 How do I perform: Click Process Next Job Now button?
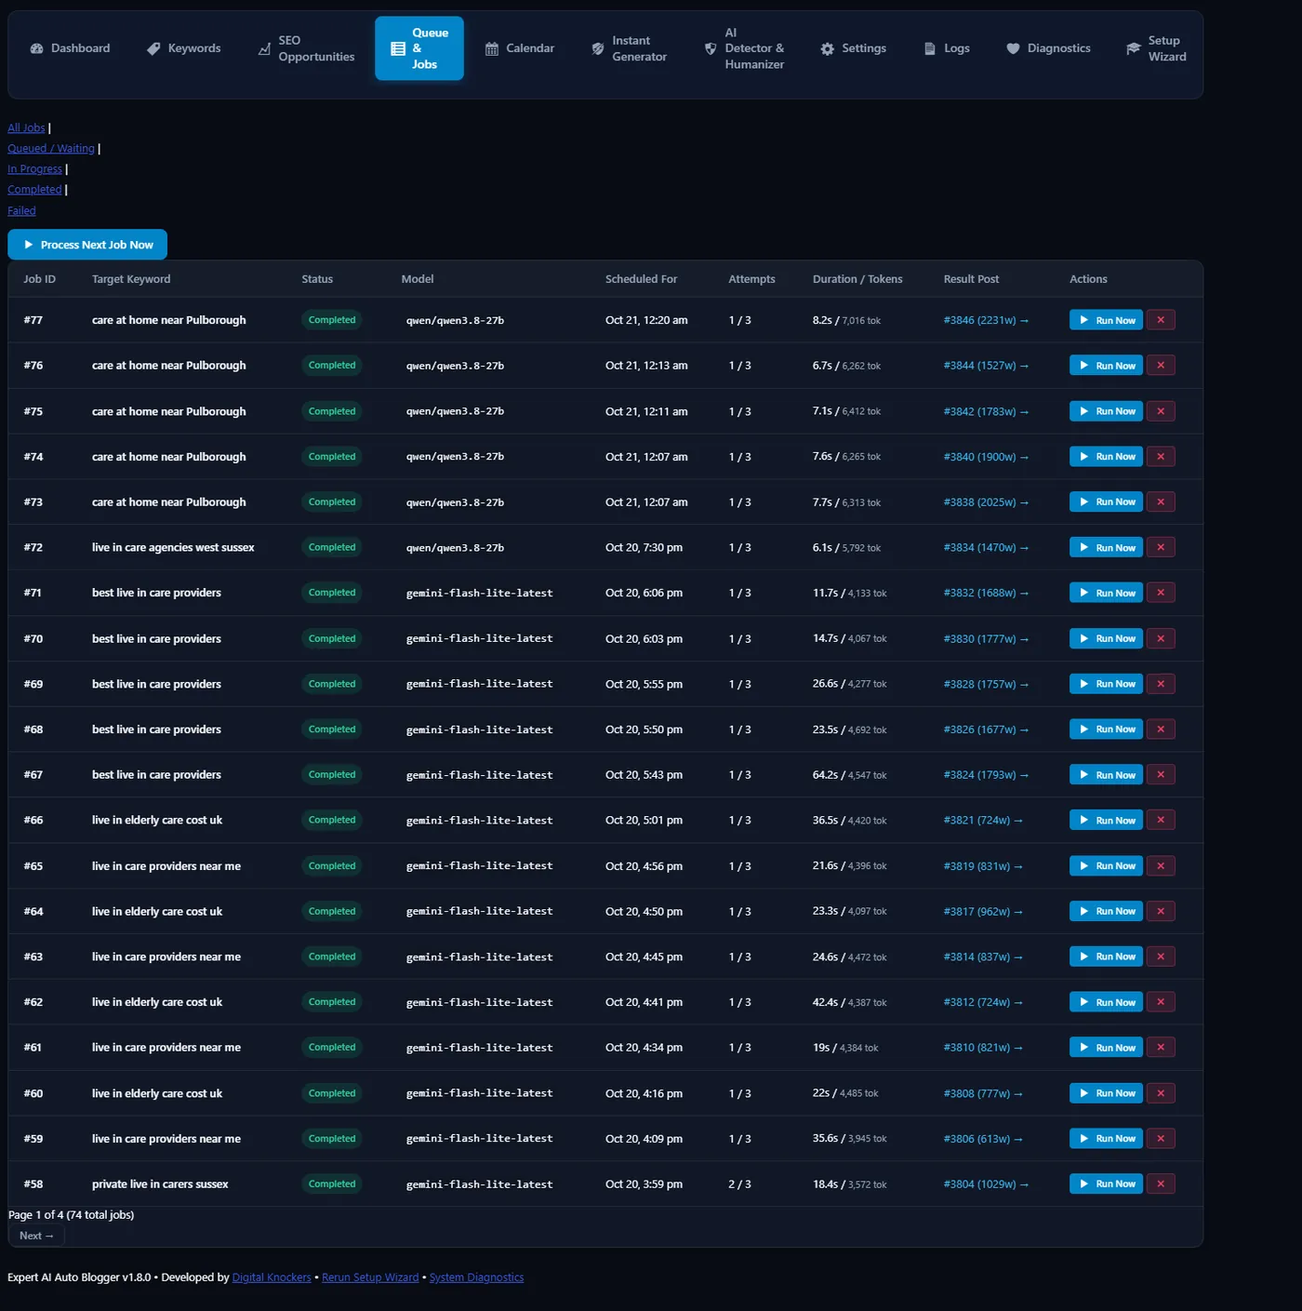click(87, 245)
